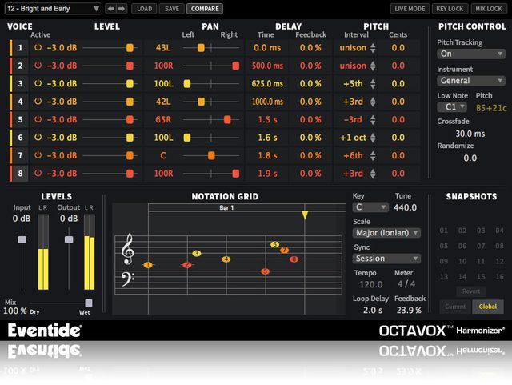
Task: Click the next preset arrow
Action: (x=122, y=9)
